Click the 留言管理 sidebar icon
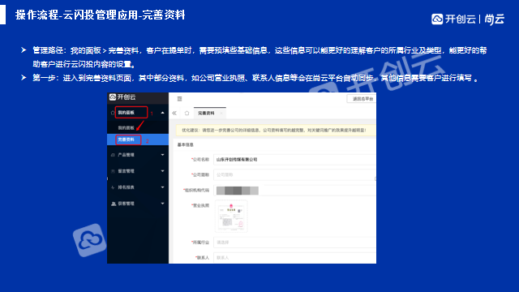 click(113, 171)
